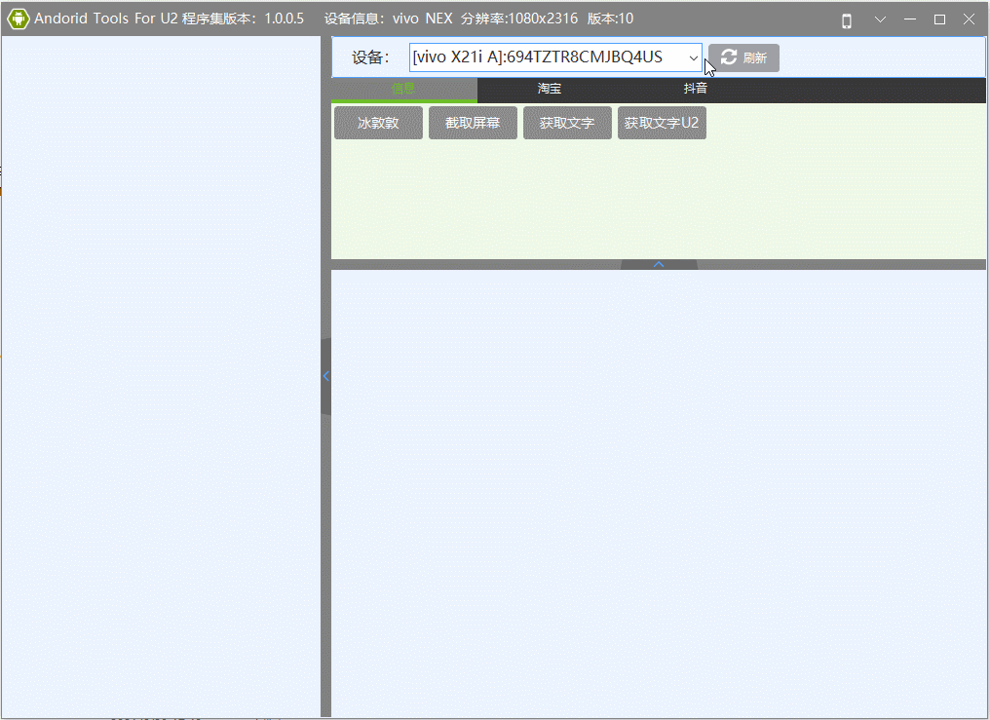The width and height of the screenshot is (990, 720).
Task: Maximize the Andorid Tools window
Action: coord(939,19)
